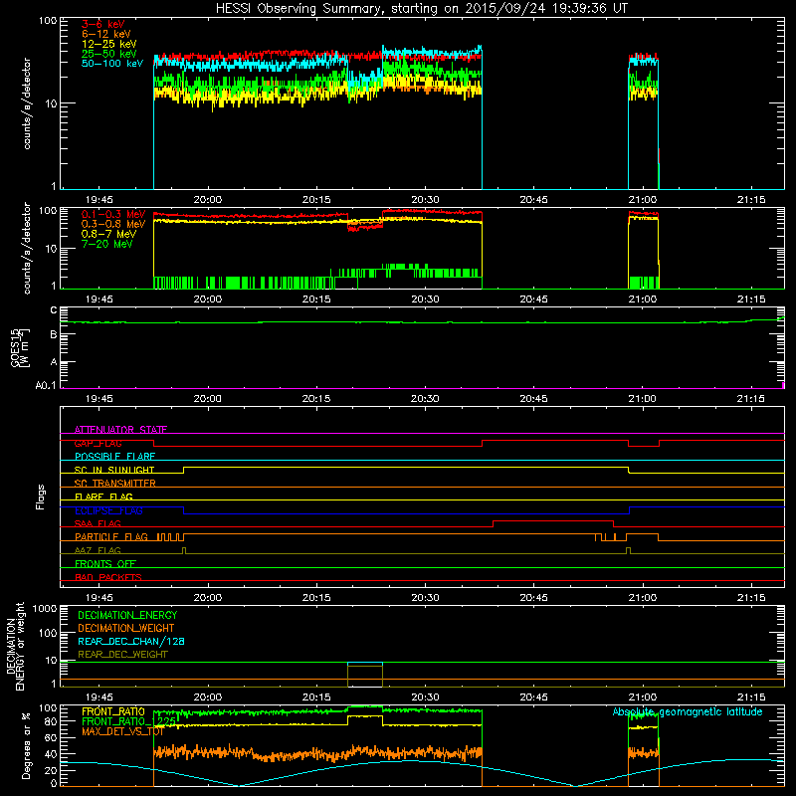This screenshot has height=796, width=796.
Task: Click the 21:15 tick under the top plot
Action: point(751,200)
